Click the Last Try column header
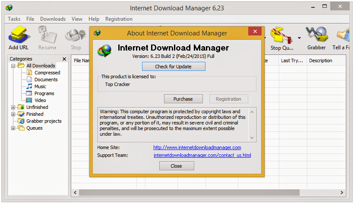Image resolution: width=354 pixels, height=204 pixels. [293, 61]
